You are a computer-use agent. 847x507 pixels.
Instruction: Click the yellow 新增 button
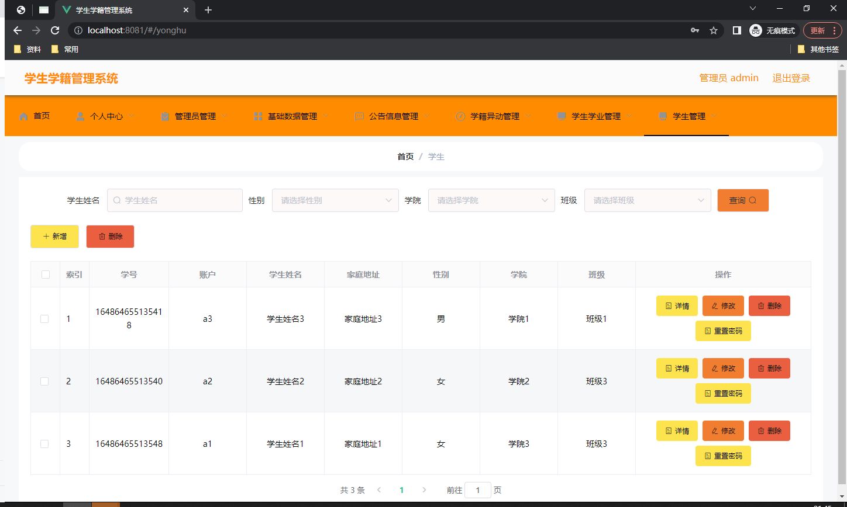[54, 237]
